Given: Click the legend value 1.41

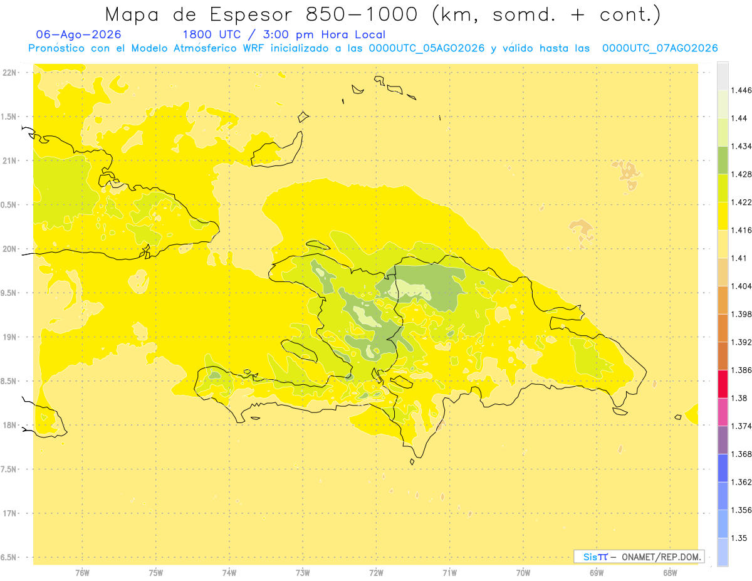Looking at the screenshot, I should 739,258.
